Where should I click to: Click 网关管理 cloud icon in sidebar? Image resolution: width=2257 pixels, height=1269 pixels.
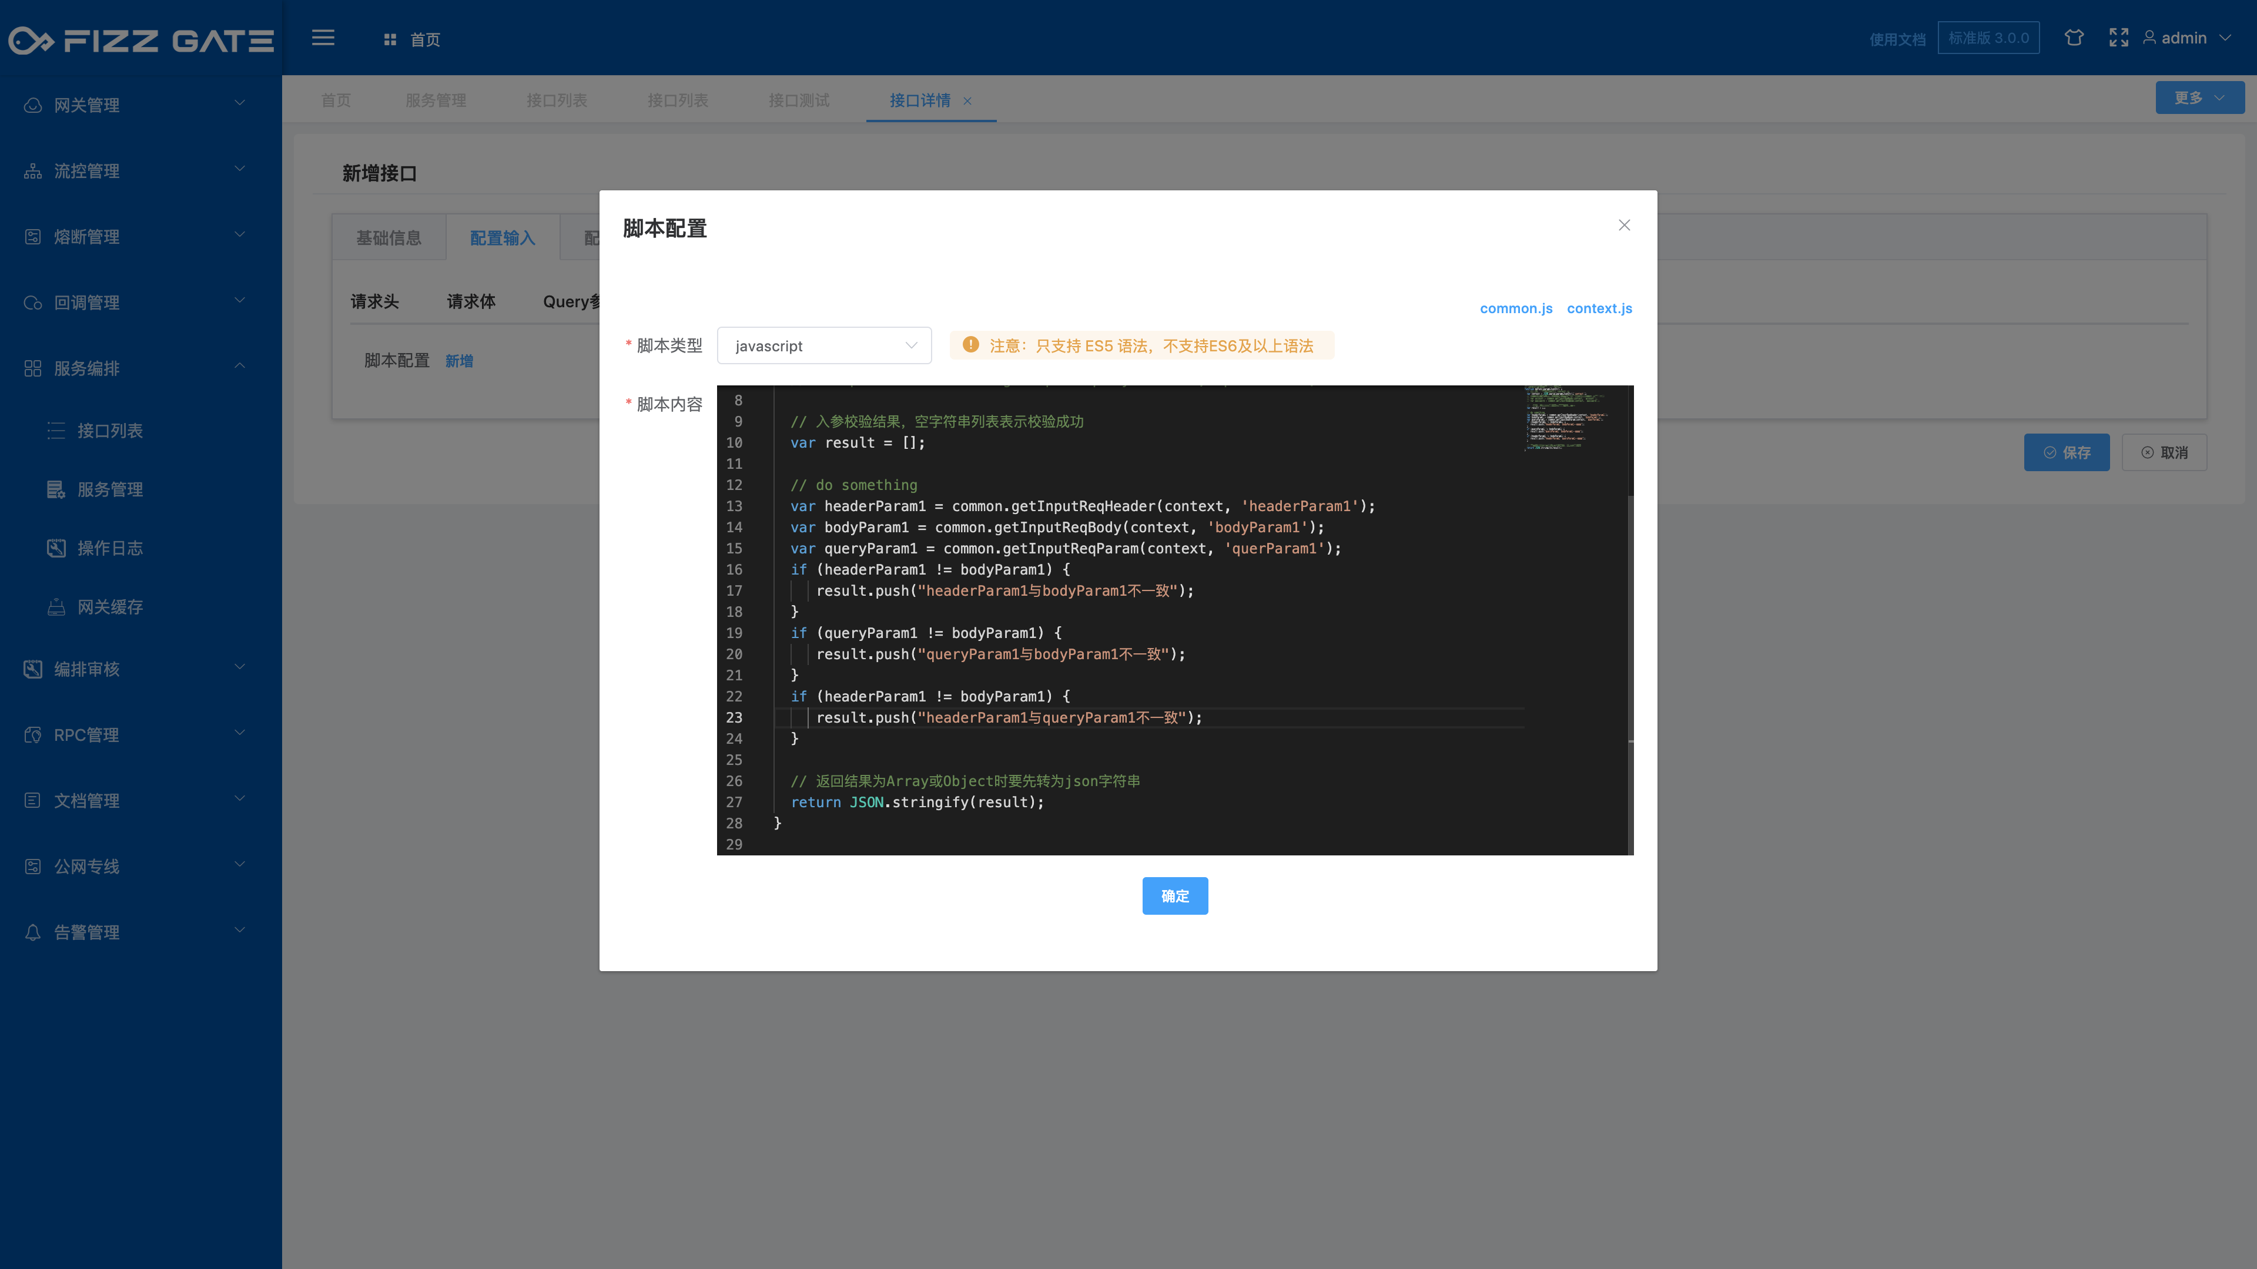pos(32,105)
